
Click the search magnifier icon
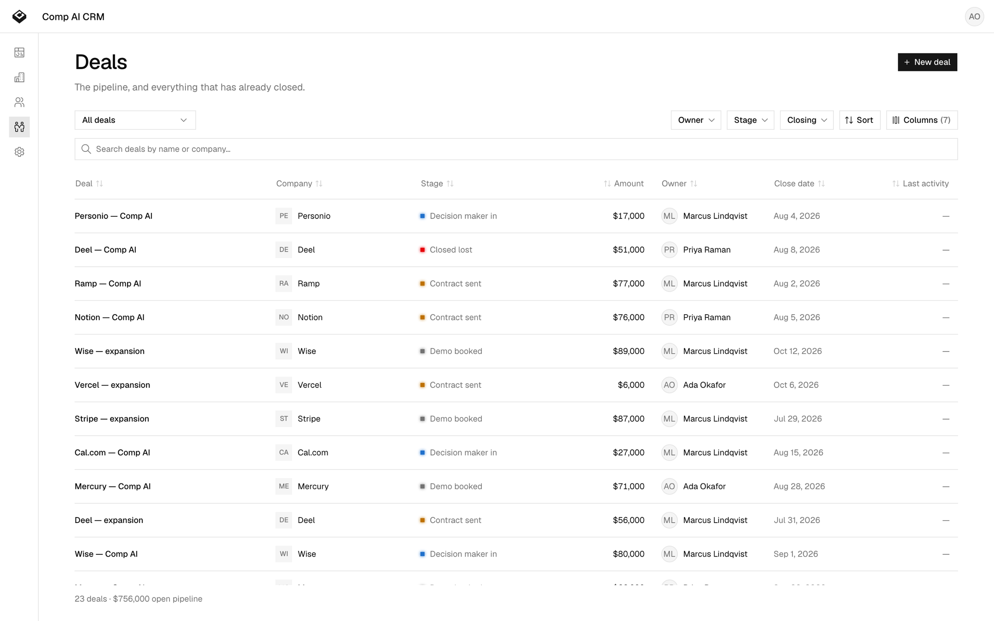coord(86,149)
